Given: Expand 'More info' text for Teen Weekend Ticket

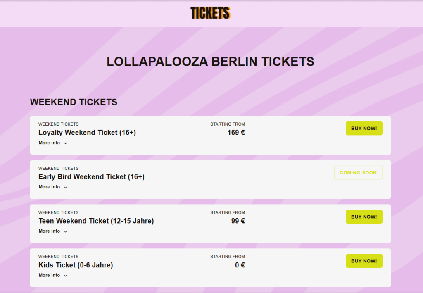Looking at the screenshot, I should [x=50, y=231].
